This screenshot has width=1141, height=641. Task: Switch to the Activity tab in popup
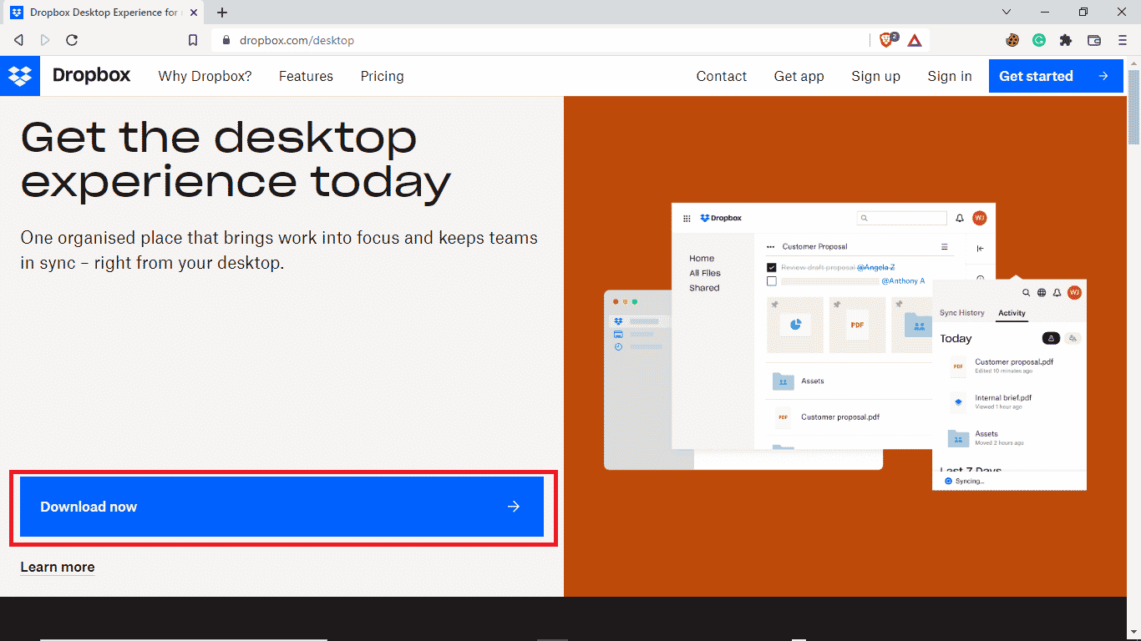click(1012, 313)
